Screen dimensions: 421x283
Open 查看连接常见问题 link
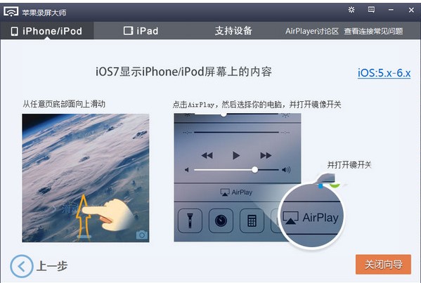(x=373, y=32)
